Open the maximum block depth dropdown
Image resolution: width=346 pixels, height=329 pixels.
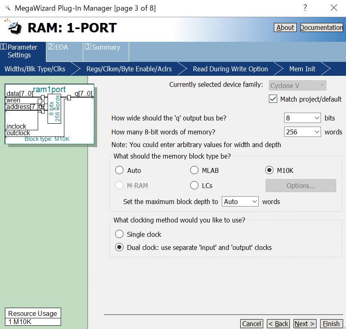[x=240, y=202]
